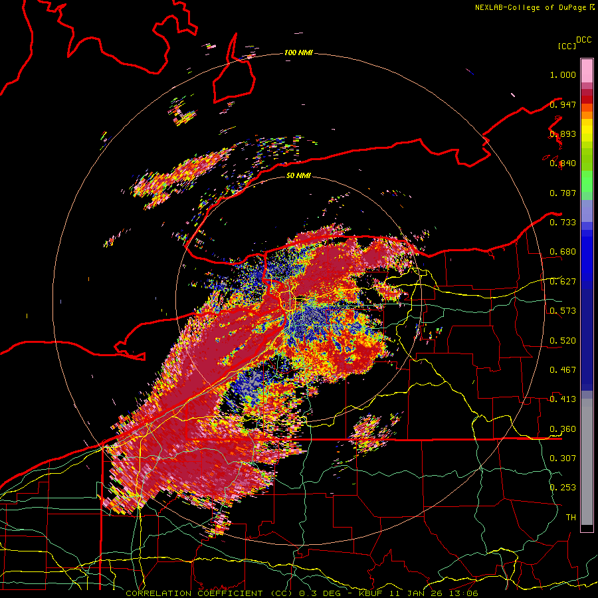Viewport: 598px width, 598px height.
Task: Select the 0.307 scale value
Action: (x=563, y=458)
